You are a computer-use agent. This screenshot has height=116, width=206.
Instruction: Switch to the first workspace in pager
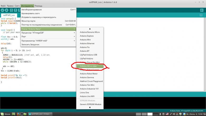(x=138, y=114)
